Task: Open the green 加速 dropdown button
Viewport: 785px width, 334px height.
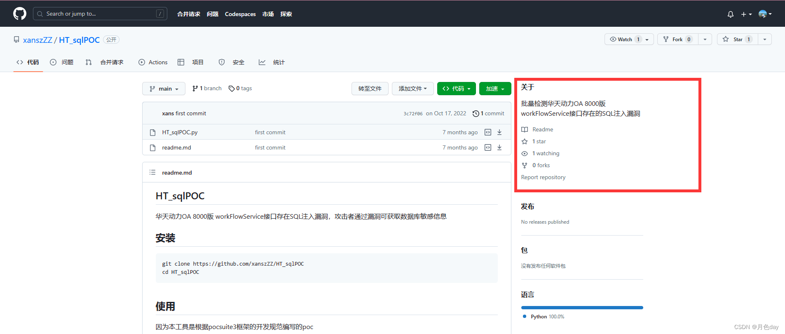Action: [495, 89]
